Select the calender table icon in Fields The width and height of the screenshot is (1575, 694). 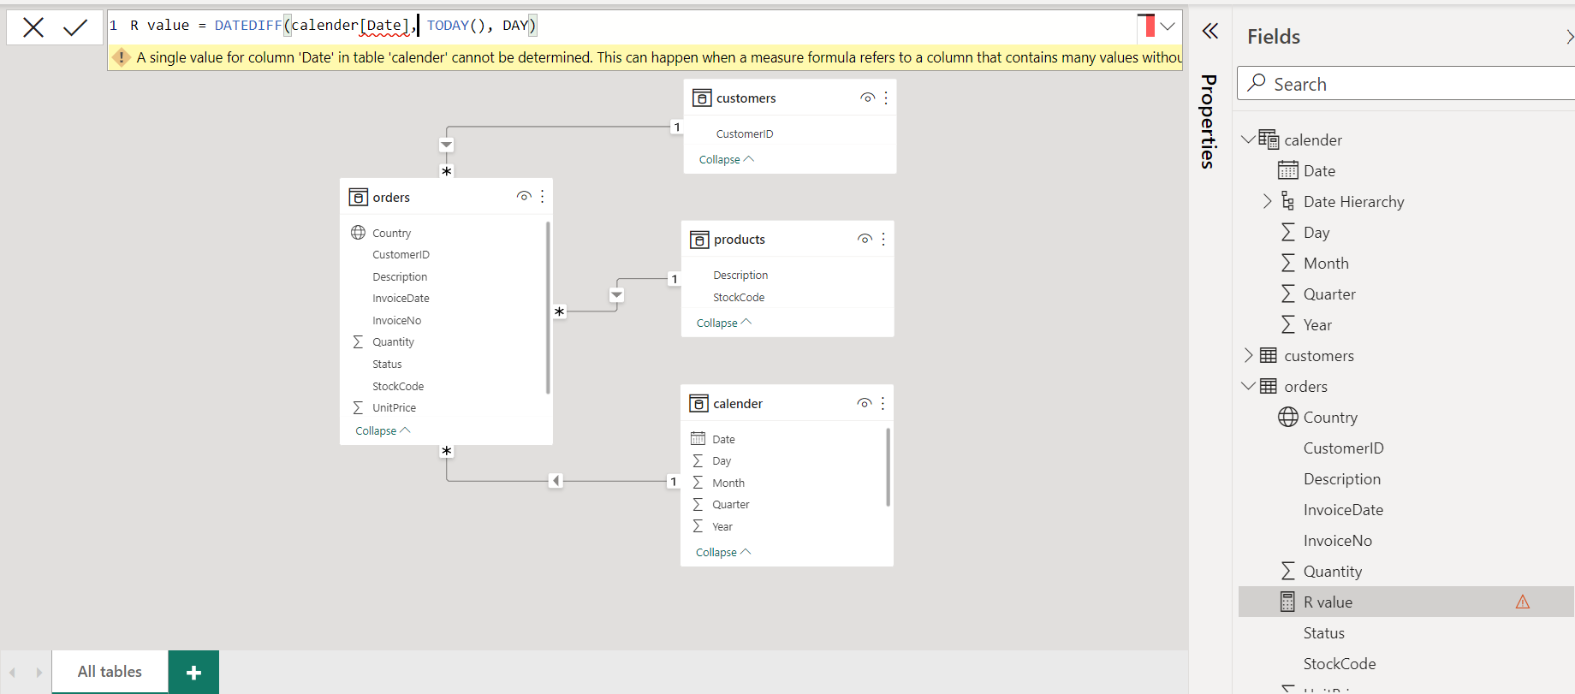[x=1269, y=139]
